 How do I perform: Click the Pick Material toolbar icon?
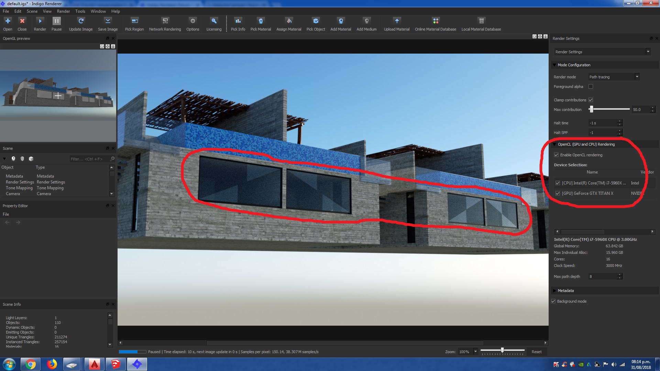click(x=261, y=21)
